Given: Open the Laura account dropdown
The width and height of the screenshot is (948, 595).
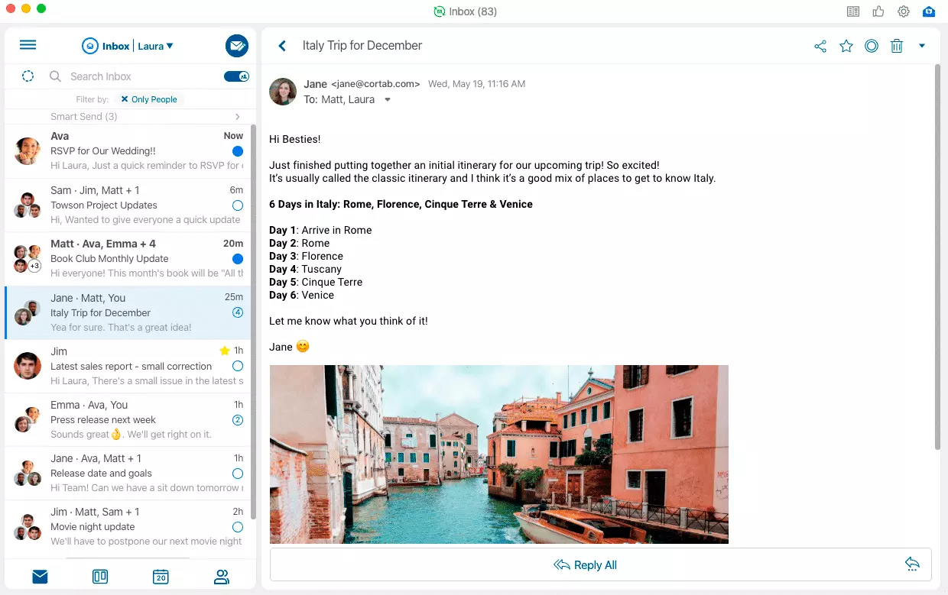Looking at the screenshot, I should point(156,46).
